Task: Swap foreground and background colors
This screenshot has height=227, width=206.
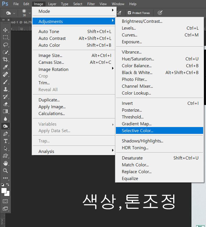Action: click(8, 185)
